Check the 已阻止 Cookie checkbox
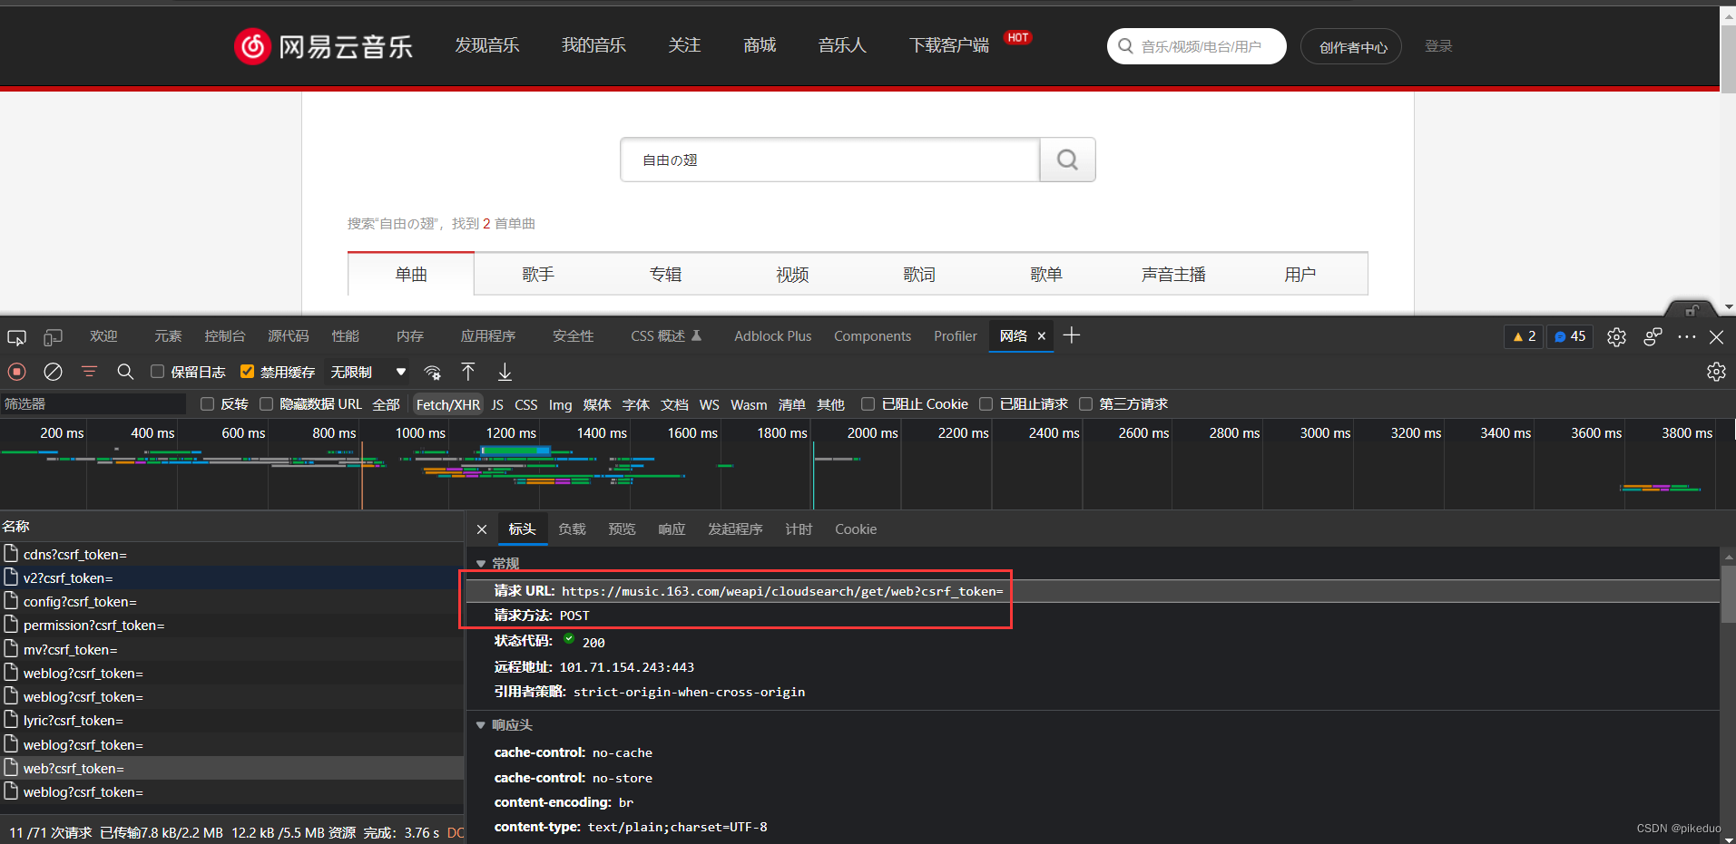The height and width of the screenshot is (844, 1736). coord(868,404)
